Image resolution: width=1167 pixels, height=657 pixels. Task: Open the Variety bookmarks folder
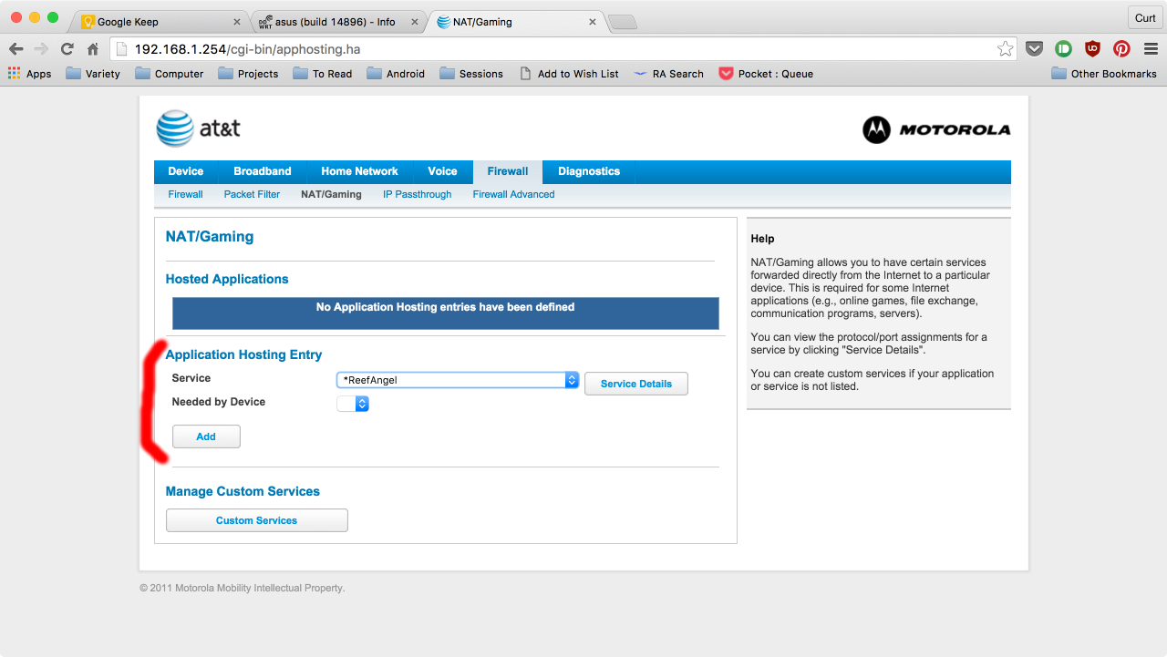(93, 74)
